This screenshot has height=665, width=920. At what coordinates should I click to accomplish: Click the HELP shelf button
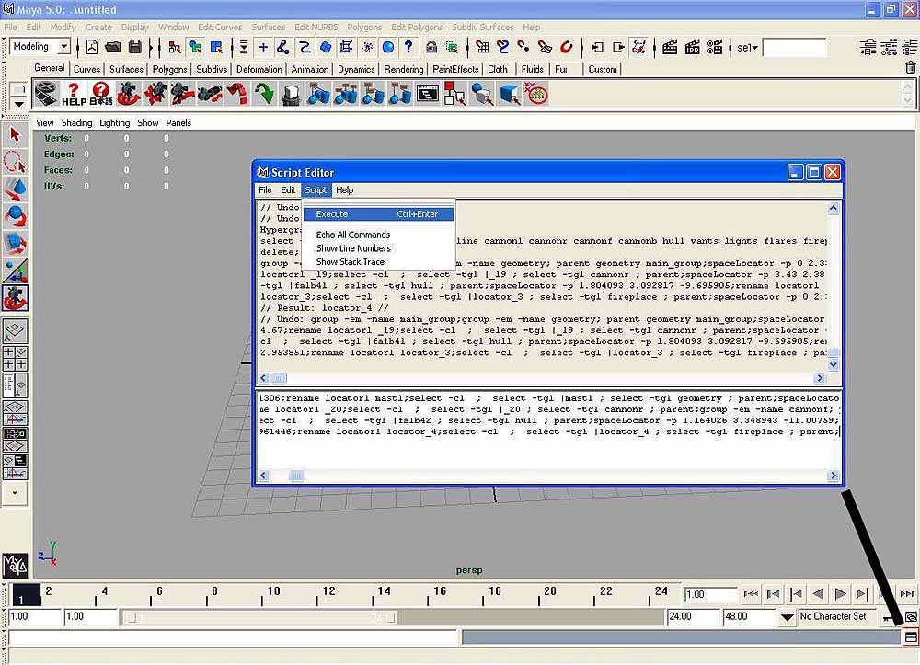(x=74, y=95)
